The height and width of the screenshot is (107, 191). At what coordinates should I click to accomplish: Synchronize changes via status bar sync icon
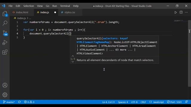point(19,102)
